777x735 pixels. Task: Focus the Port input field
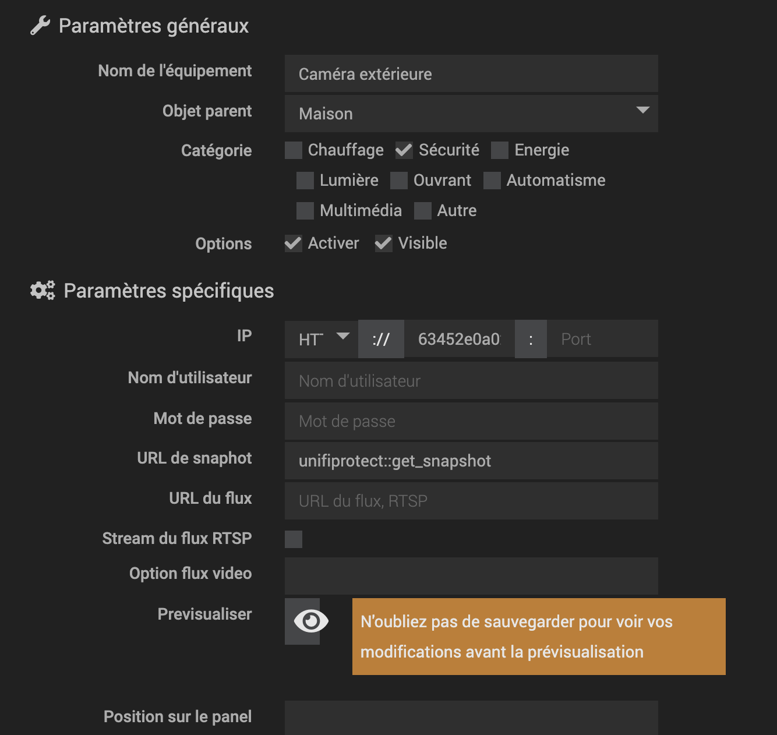tap(602, 339)
